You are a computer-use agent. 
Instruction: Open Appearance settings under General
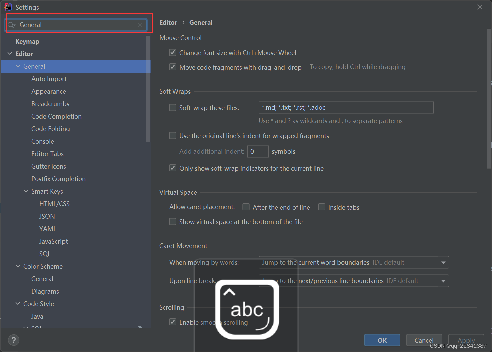[49, 91]
